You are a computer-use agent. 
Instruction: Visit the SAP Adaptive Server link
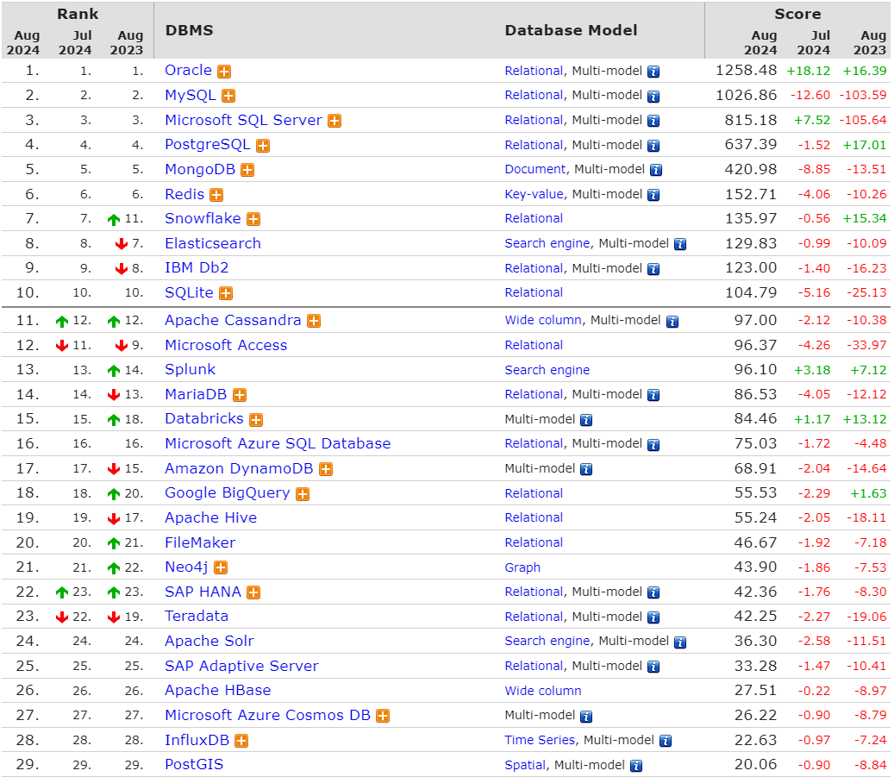[241, 666]
